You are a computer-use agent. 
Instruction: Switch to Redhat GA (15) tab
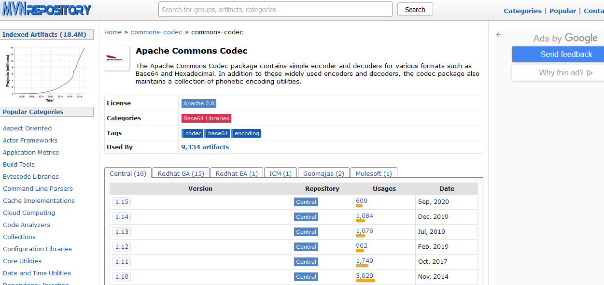click(x=181, y=173)
